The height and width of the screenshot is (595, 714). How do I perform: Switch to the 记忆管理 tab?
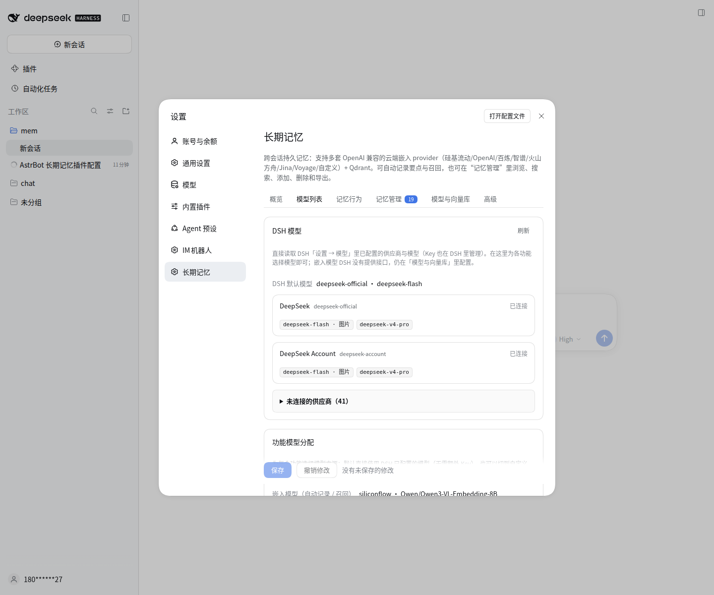point(397,199)
